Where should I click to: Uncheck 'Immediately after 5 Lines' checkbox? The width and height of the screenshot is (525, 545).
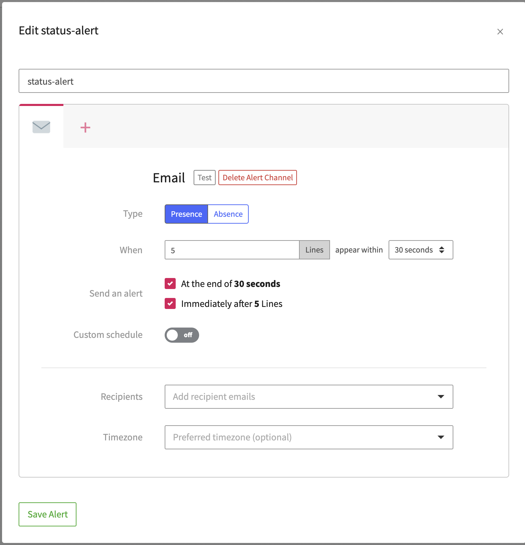[170, 304]
